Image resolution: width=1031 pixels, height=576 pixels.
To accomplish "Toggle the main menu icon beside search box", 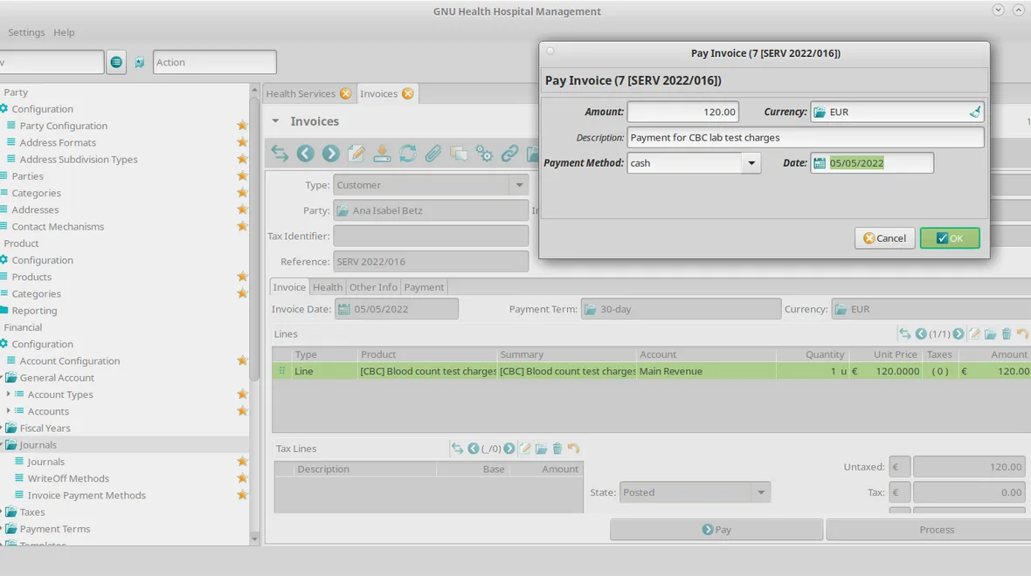I will pyautogui.click(x=116, y=62).
